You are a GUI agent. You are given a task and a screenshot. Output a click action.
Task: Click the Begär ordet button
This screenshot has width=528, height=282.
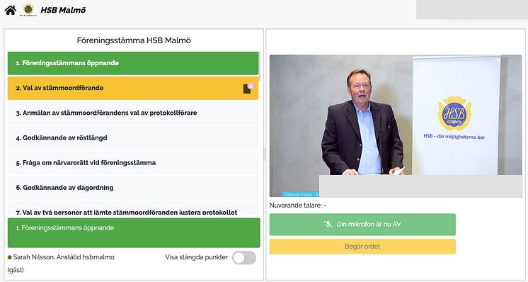click(362, 247)
